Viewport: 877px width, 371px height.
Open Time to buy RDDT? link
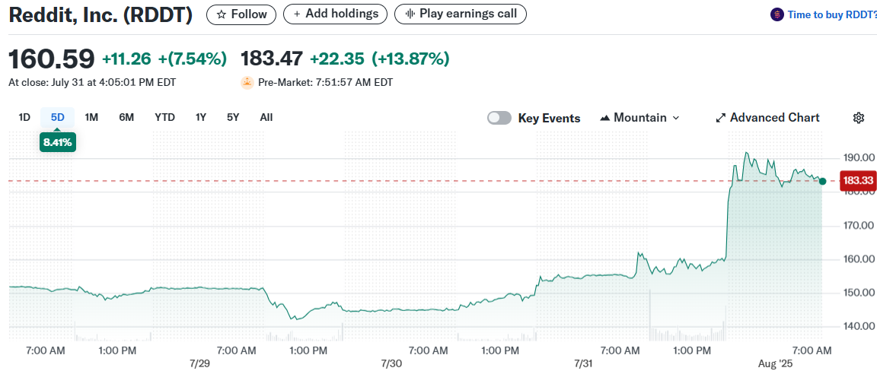point(831,14)
